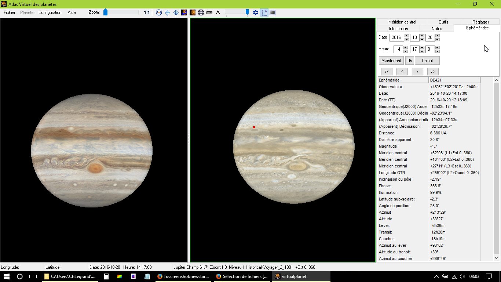The height and width of the screenshot is (282, 501).
Task: Click the year field showing 2016
Action: (x=396, y=37)
